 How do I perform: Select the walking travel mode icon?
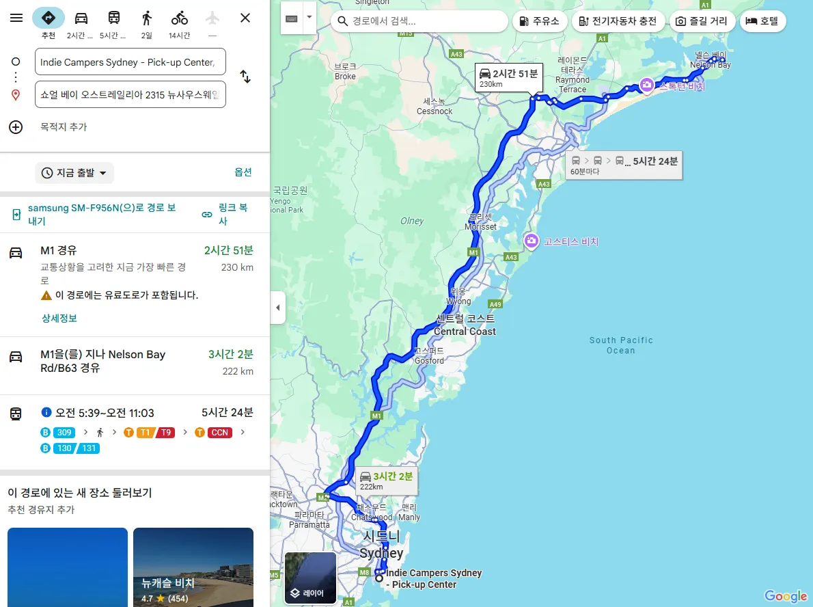coord(147,18)
